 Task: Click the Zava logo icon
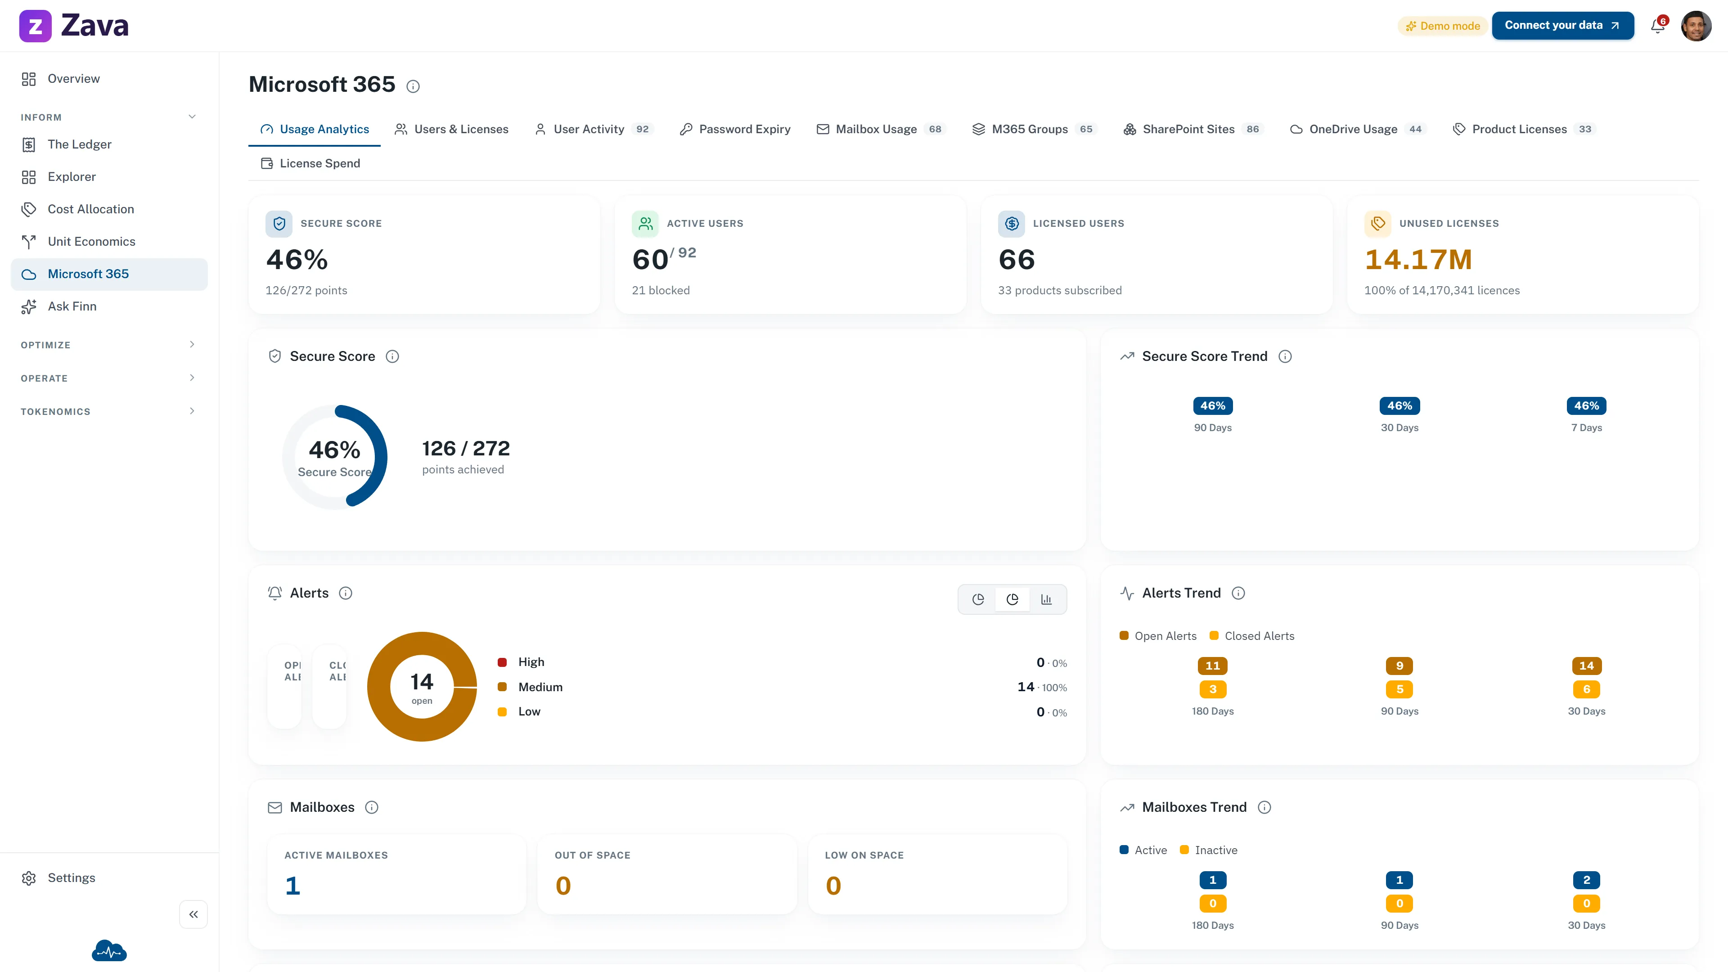[35, 26]
